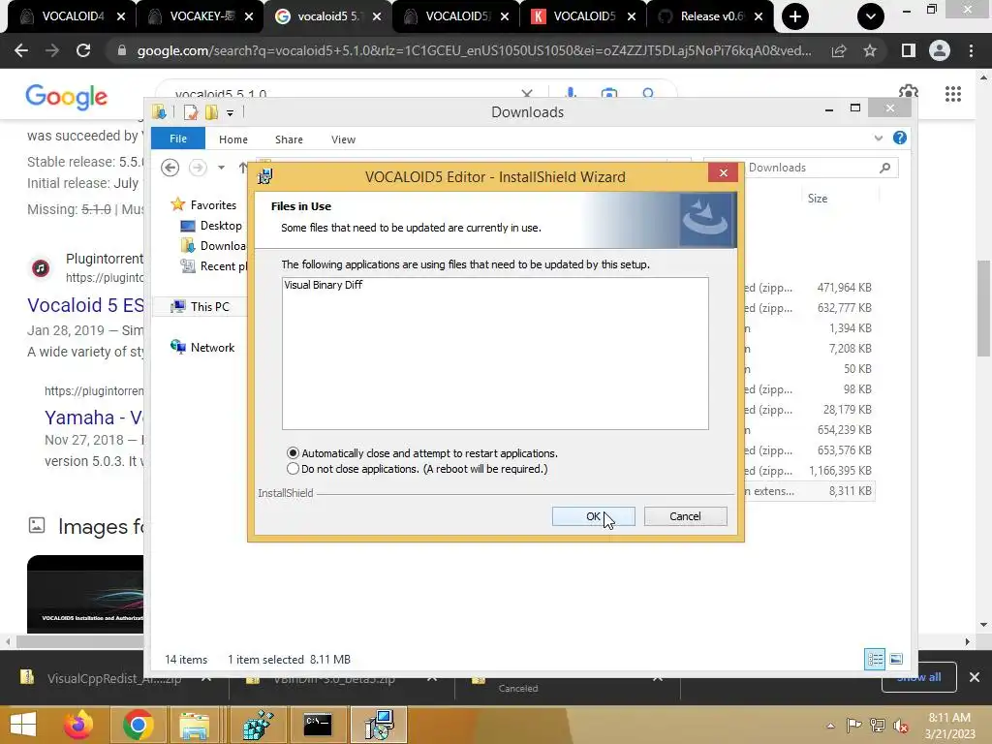The image size is (992, 744).
Task: Show hidden system tray icons
Action: [x=830, y=726]
